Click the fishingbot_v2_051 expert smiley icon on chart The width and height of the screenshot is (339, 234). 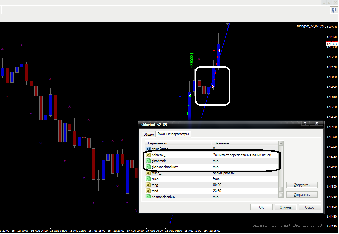(322, 26)
